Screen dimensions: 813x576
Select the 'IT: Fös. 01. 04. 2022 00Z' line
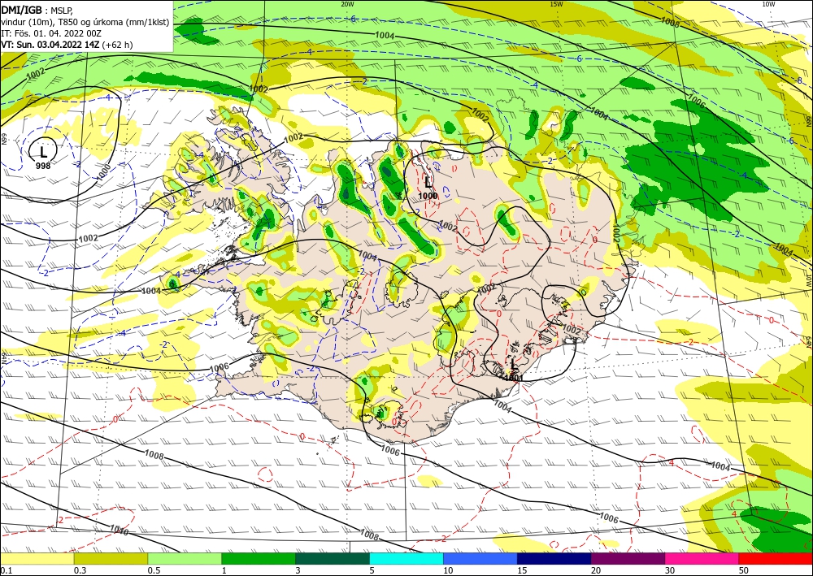tap(50, 33)
